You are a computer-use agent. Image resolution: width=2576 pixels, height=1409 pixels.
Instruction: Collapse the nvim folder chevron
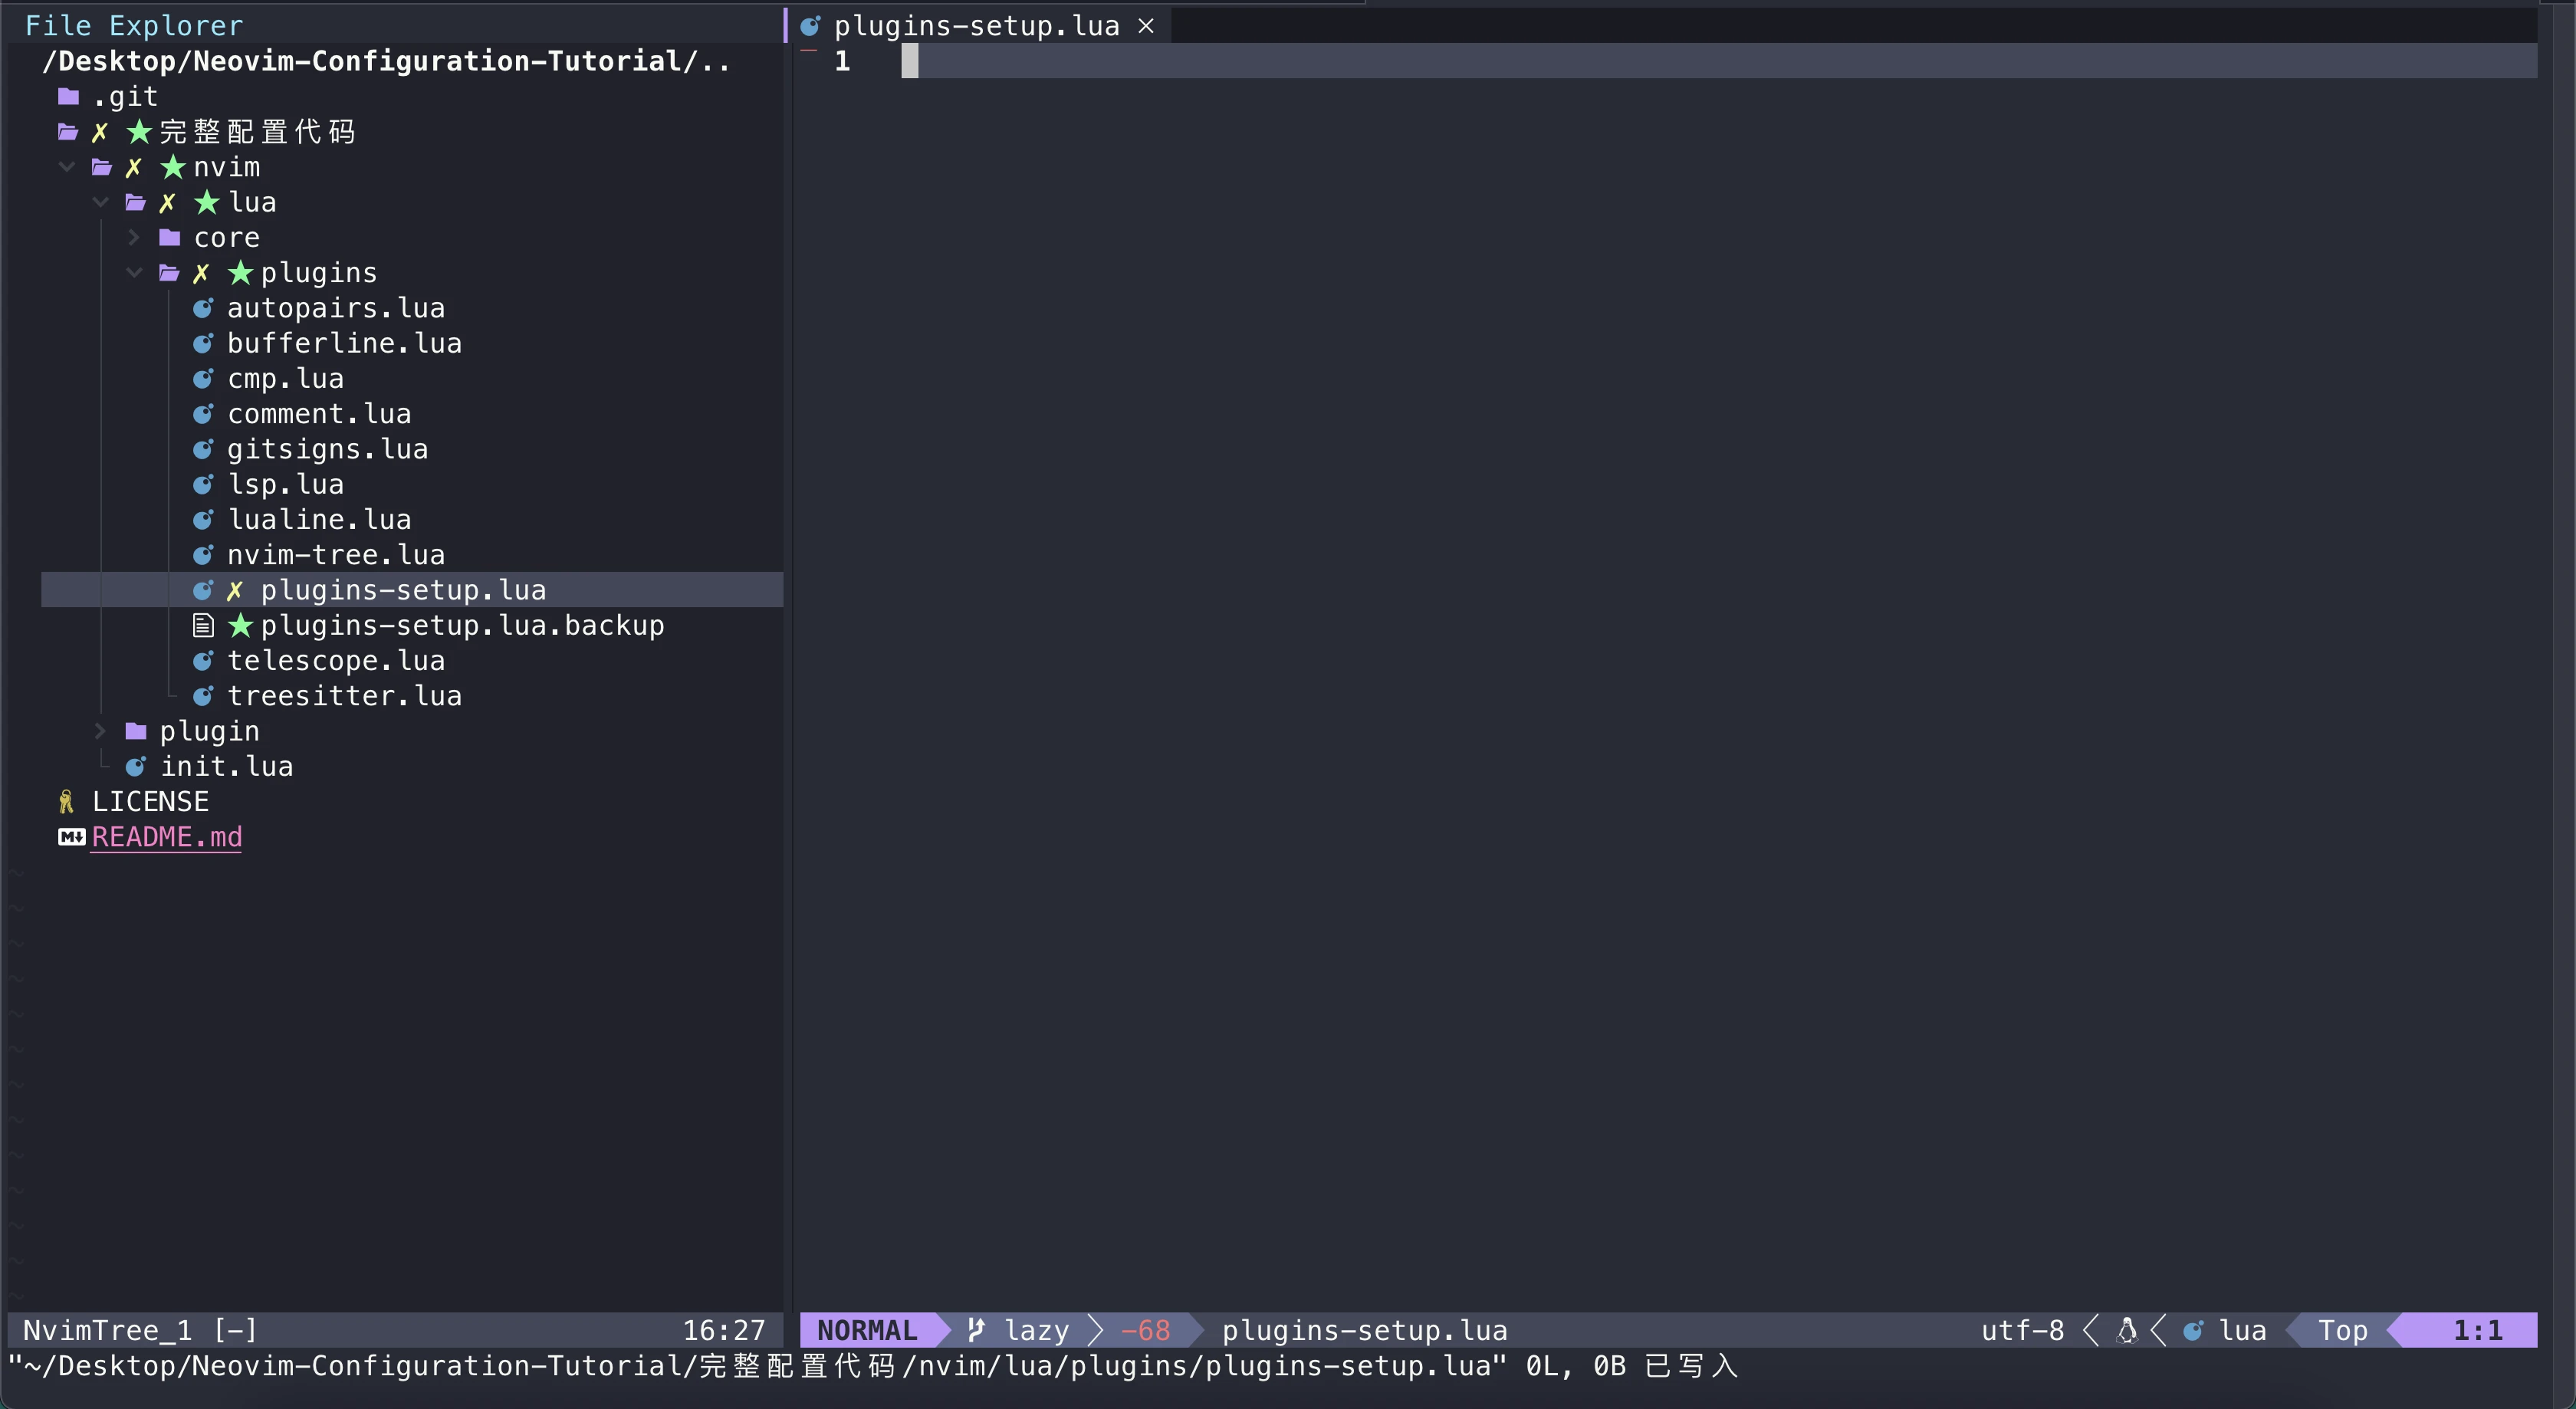[67, 167]
